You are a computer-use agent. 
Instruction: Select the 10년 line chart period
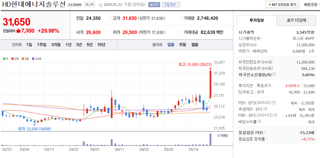(101, 45)
